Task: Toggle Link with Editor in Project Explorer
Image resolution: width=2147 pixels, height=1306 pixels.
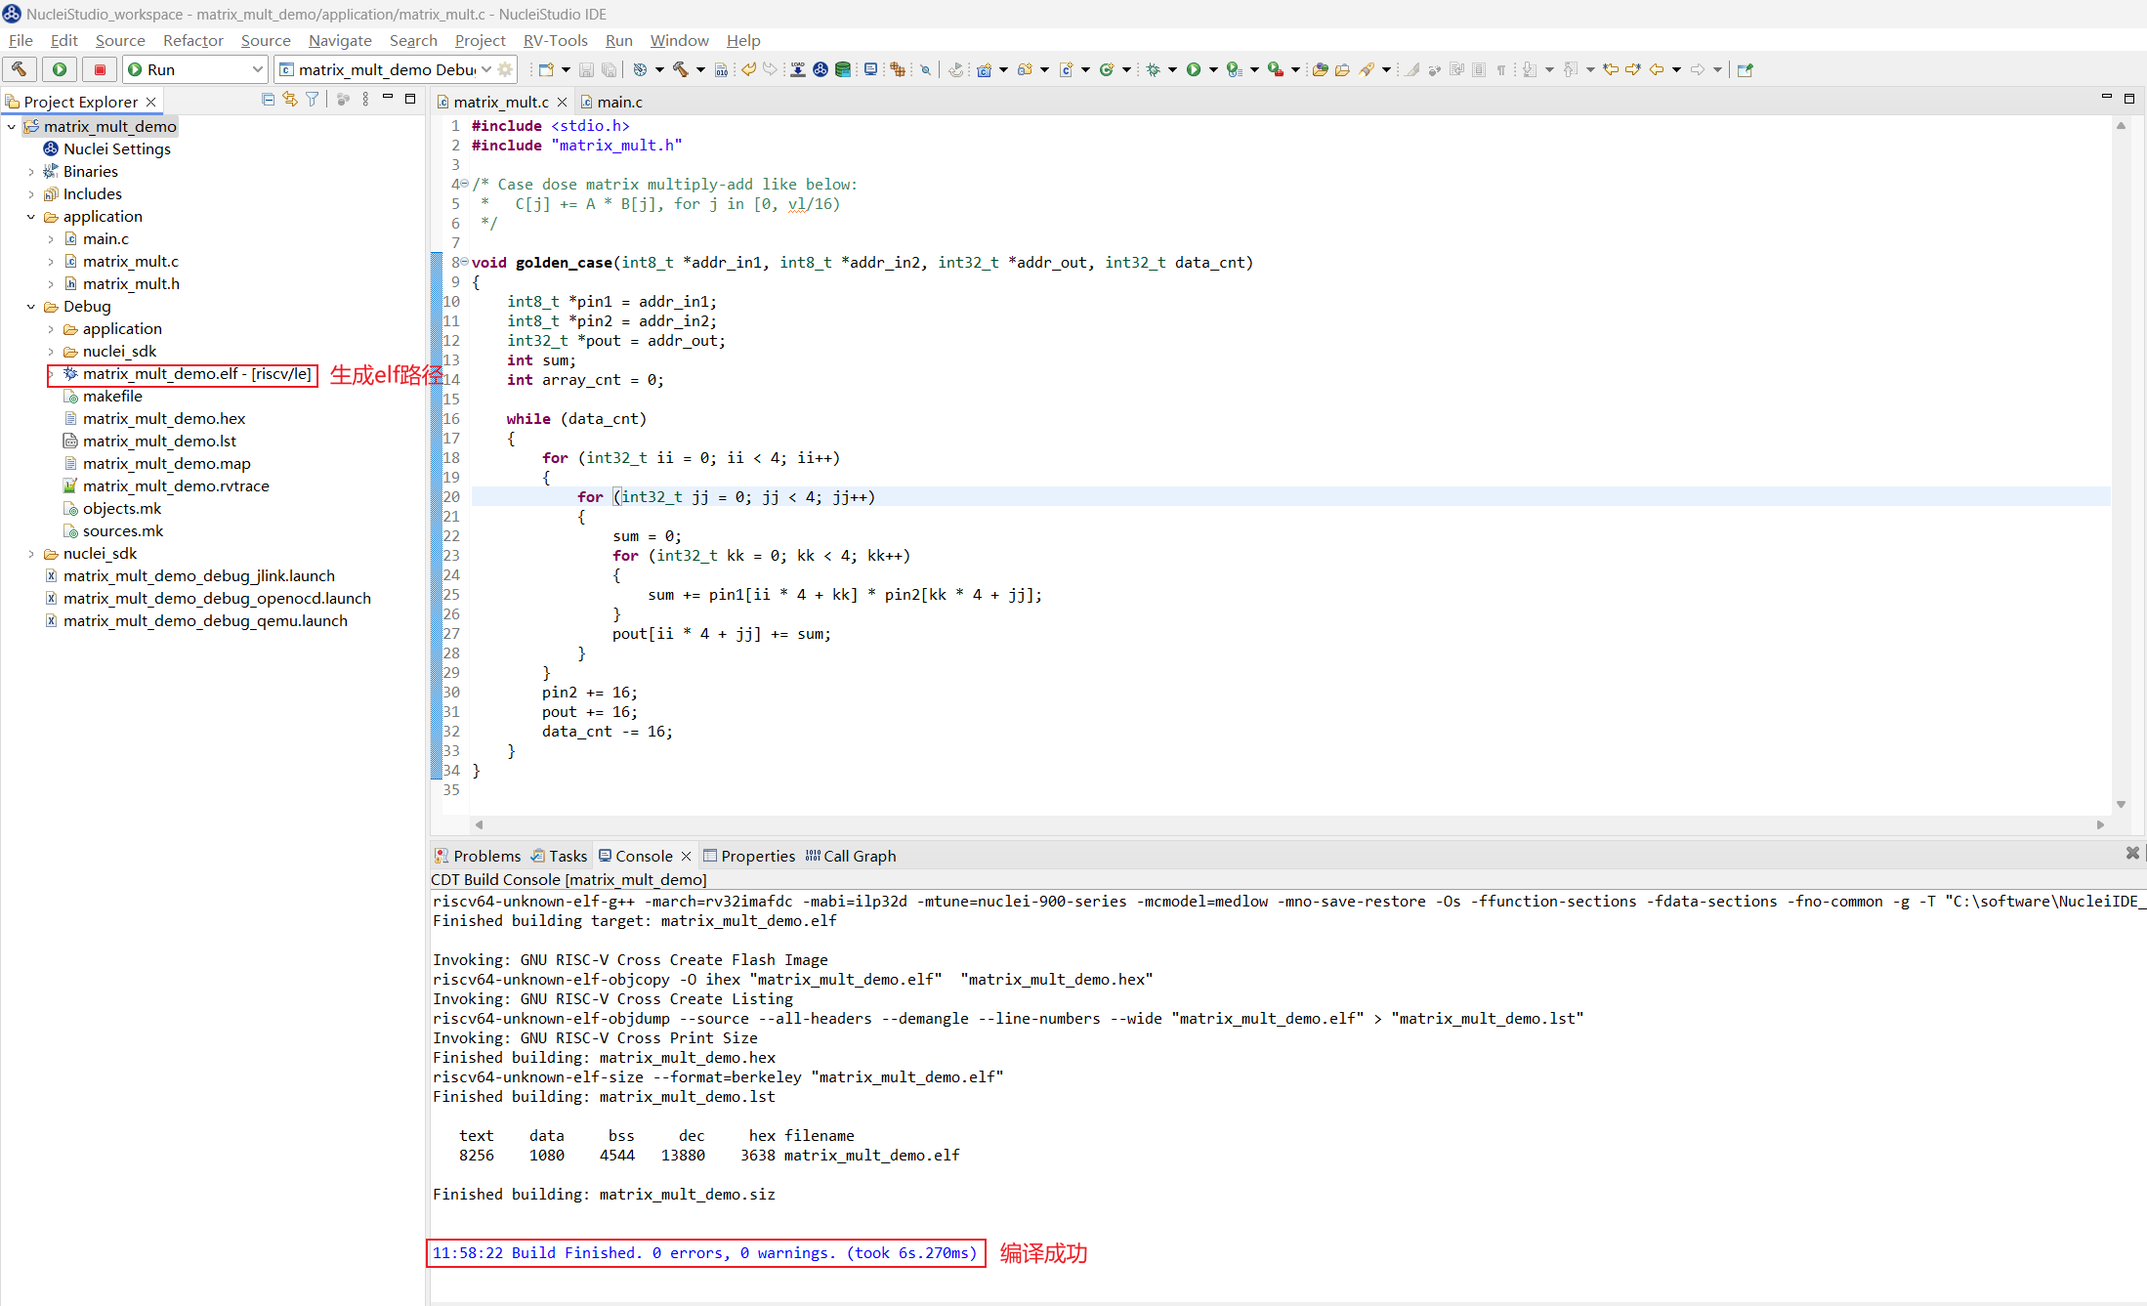Action: (290, 100)
